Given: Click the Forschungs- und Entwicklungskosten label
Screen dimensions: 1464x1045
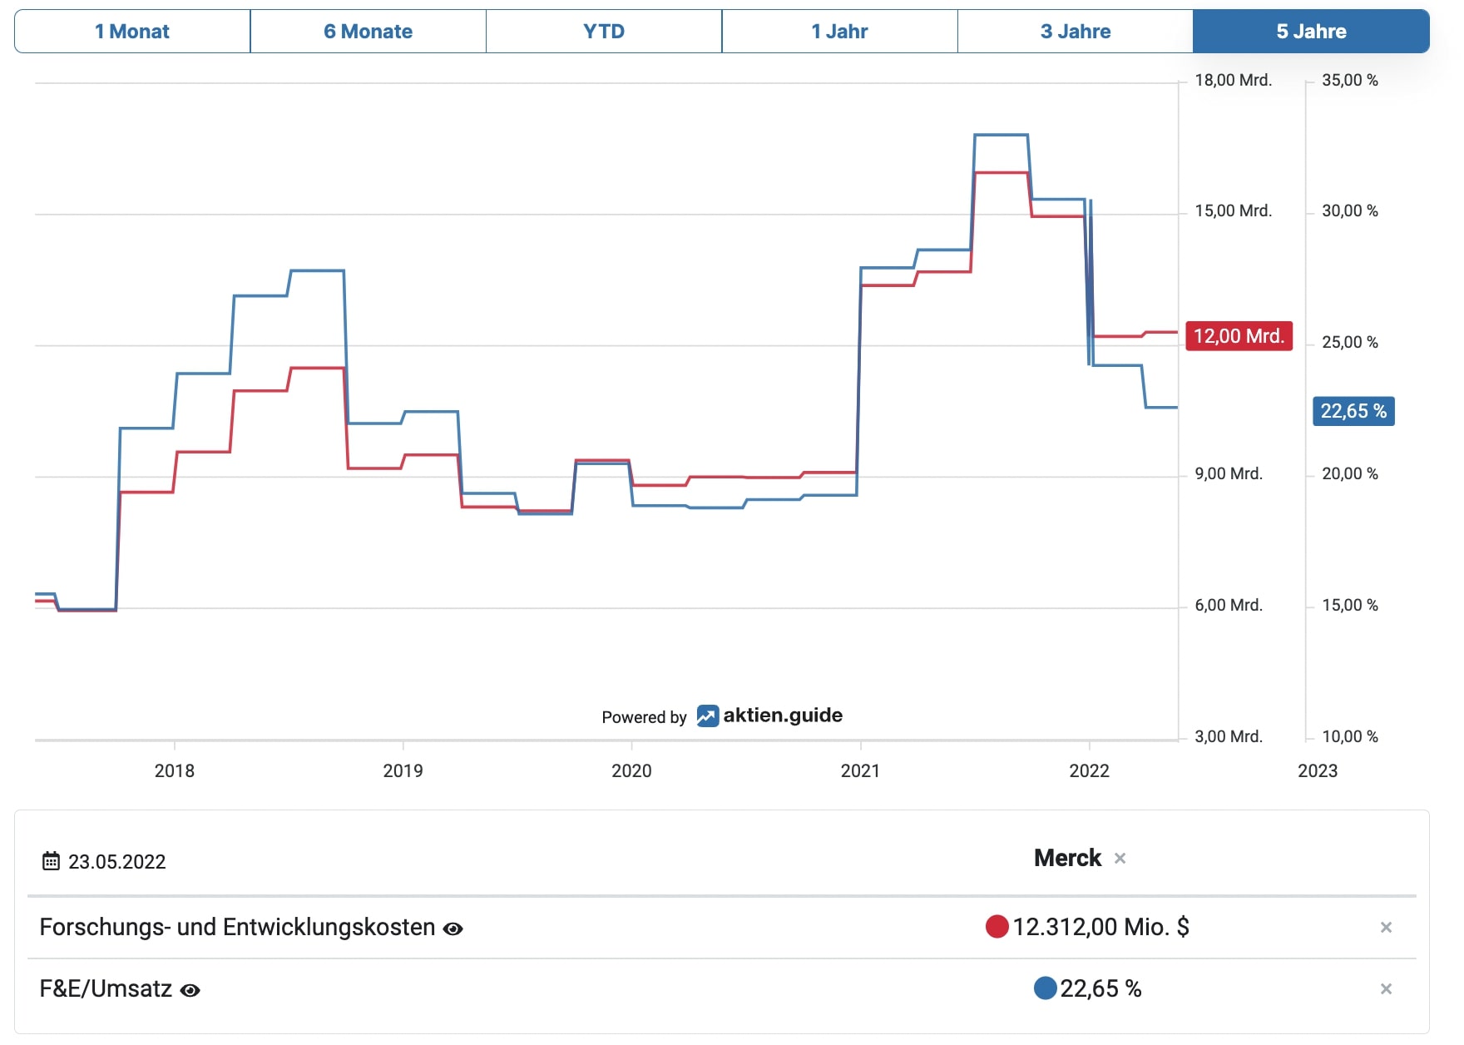Looking at the screenshot, I should point(237,927).
